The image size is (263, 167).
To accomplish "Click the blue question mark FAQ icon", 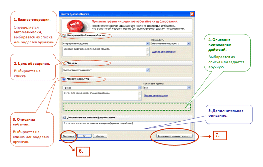I will pyautogui.click(x=64, y=79).
